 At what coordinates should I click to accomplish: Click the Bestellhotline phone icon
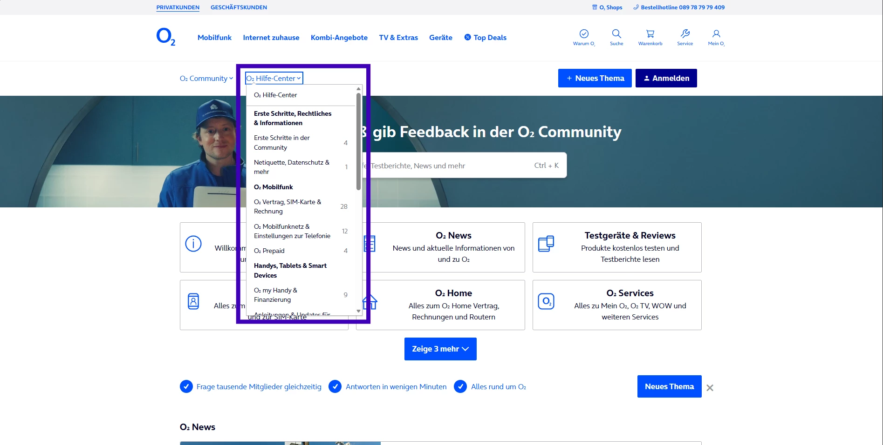click(636, 7)
